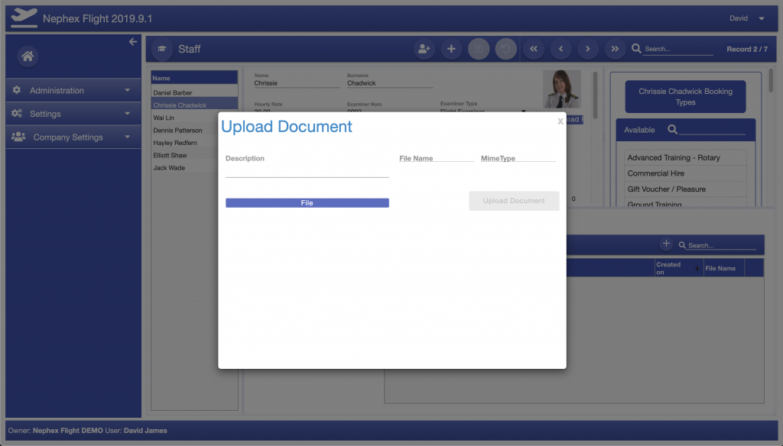The height and width of the screenshot is (446, 783).
Task: Select Dennis Patterson in staff list
Action: (184, 130)
